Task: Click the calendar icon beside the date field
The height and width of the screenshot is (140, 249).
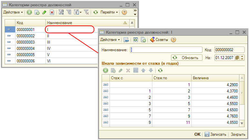Action: [x=238, y=58]
